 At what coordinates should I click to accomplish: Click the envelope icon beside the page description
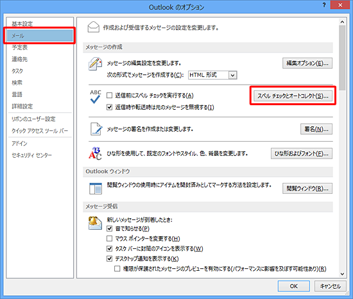point(94,27)
